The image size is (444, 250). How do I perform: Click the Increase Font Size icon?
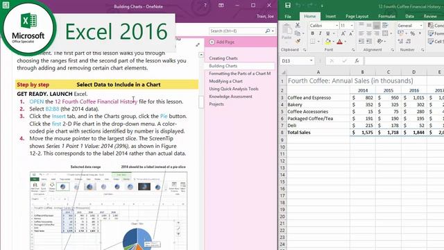pos(343,33)
